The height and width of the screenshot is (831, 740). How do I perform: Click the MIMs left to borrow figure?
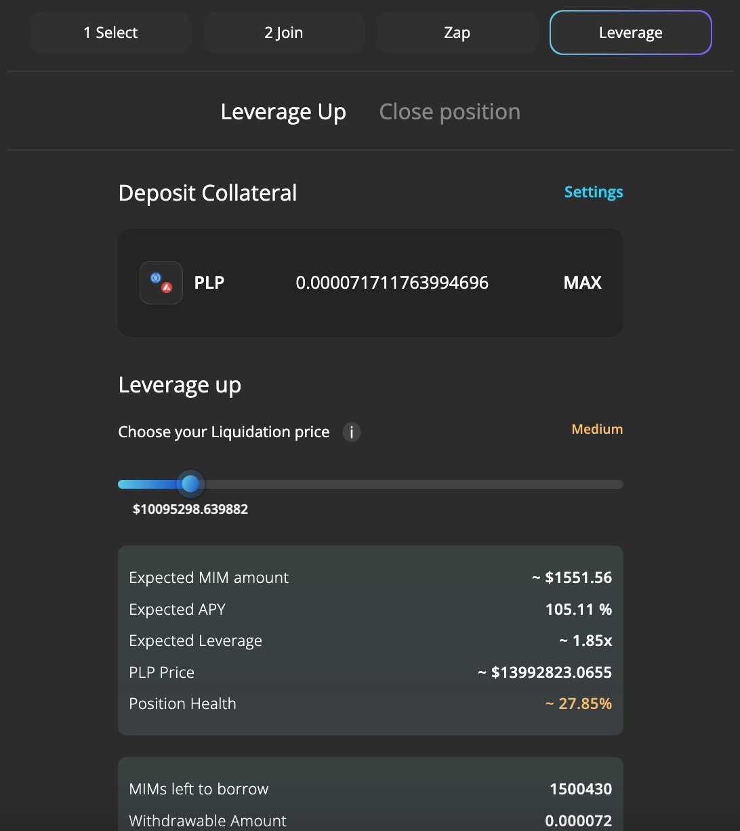[x=581, y=789]
